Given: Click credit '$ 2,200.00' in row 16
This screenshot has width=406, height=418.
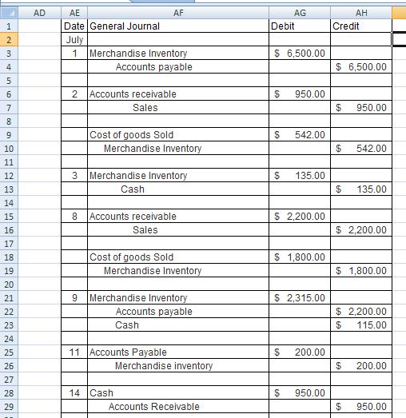Looking at the screenshot, I should (x=361, y=230).
